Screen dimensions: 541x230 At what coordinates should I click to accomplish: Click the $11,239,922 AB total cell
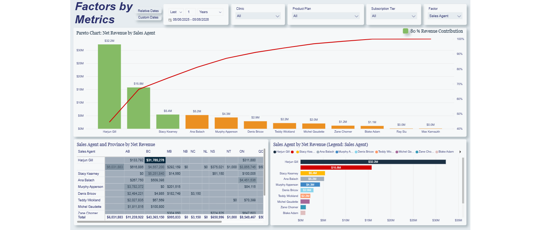click(x=134, y=217)
